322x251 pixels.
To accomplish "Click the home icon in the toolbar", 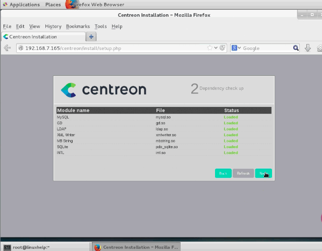I will click(319, 48).
